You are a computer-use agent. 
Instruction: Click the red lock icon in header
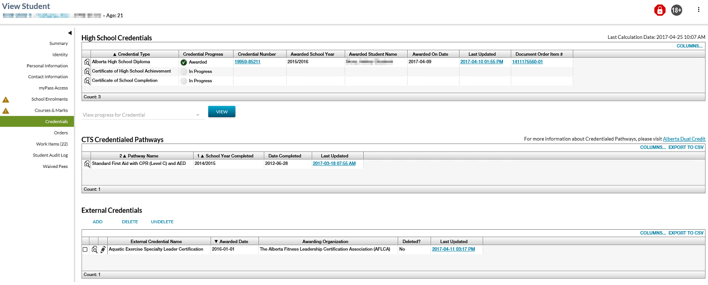660,10
